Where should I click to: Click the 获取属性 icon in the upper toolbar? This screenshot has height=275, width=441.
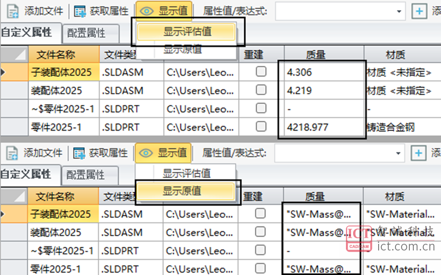80,11
